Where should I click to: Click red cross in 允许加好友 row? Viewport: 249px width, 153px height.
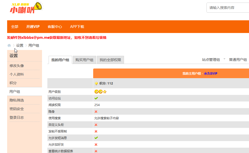[96, 144]
